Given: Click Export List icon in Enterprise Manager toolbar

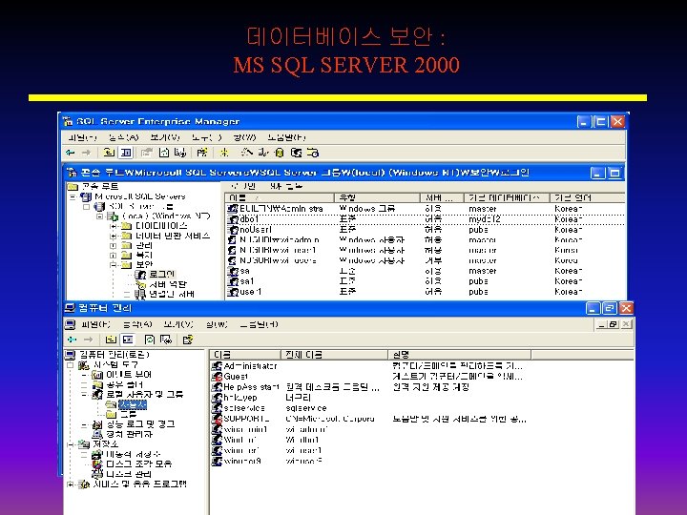Looking at the screenshot, I should (x=179, y=153).
